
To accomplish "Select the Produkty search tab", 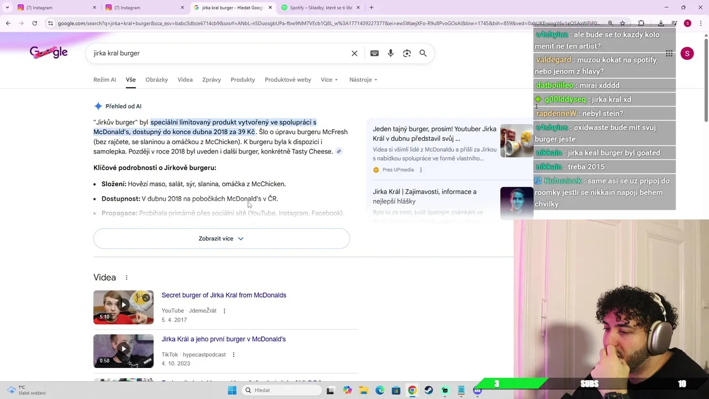I will pyautogui.click(x=243, y=80).
